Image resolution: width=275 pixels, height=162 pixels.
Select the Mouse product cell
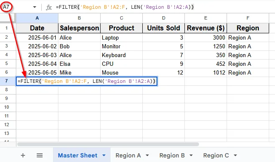click(x=121, y=72)
